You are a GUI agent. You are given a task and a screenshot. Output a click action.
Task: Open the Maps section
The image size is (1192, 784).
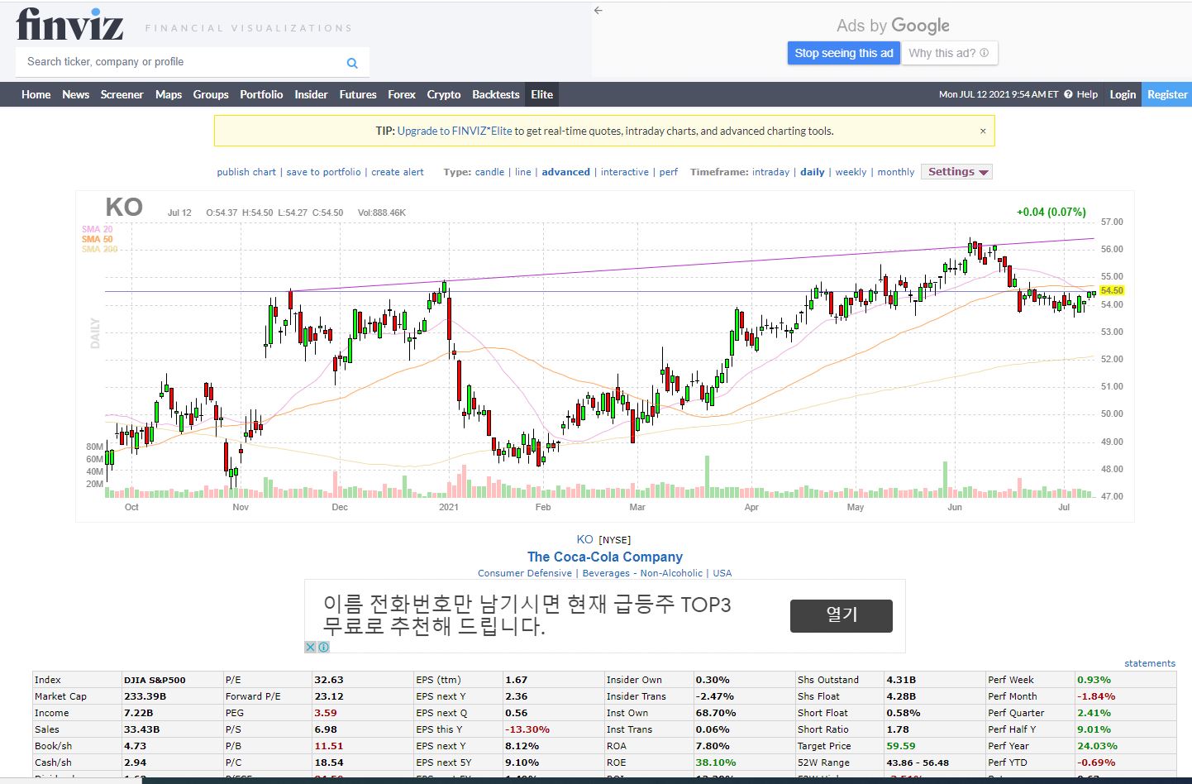[169, 94]
